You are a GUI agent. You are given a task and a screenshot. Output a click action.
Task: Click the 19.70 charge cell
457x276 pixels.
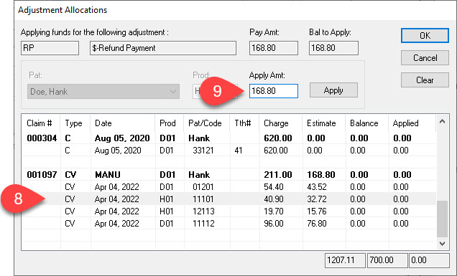pyautogui.click(x=273, y=211)
